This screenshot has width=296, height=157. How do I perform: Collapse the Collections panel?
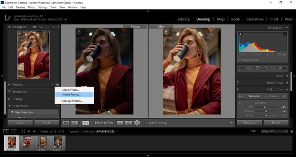coord(9,106)
